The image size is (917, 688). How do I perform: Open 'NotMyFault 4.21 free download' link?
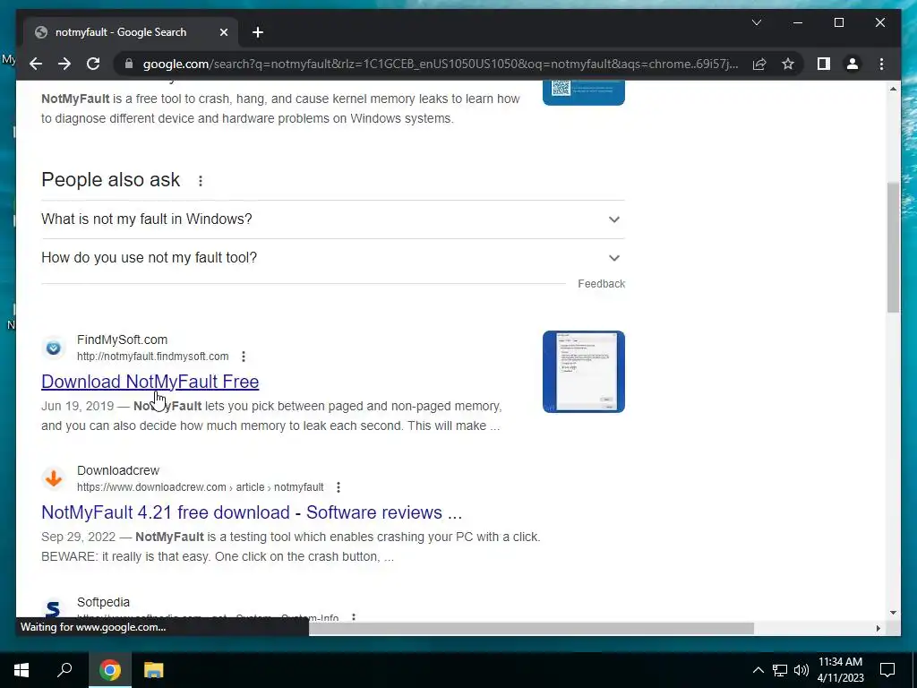(252, 512)
